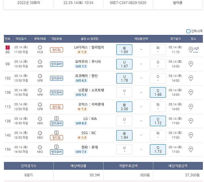Click 핸디캡 tag on game 86
This screenshot has width=204, height=182.
(x=57, y=50)
